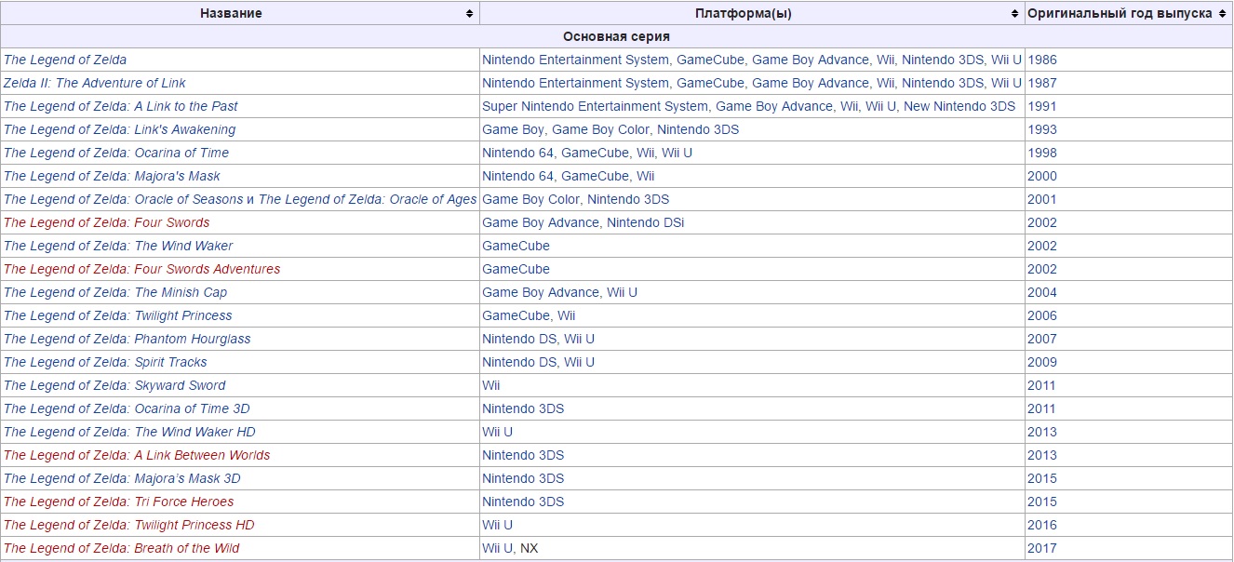Viewport: 1234px width, 562px height.
Task: Open Skyward Sword article link
Action: (114, 385)
